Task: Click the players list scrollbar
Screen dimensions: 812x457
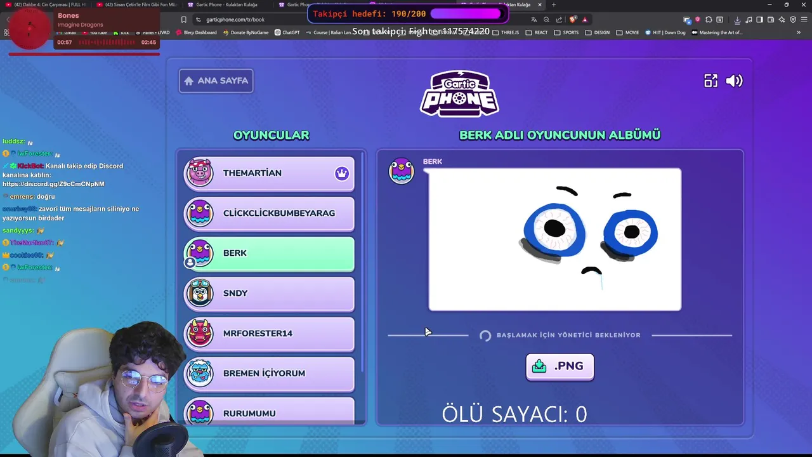Action: pos(363,262)
